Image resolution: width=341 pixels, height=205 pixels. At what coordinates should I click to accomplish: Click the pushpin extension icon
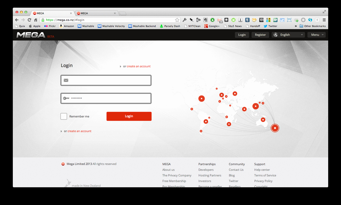(x=191, y=20)
